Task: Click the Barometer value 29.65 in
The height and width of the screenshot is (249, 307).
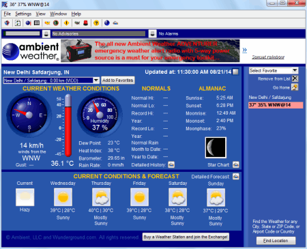Action: coord(116,158)
